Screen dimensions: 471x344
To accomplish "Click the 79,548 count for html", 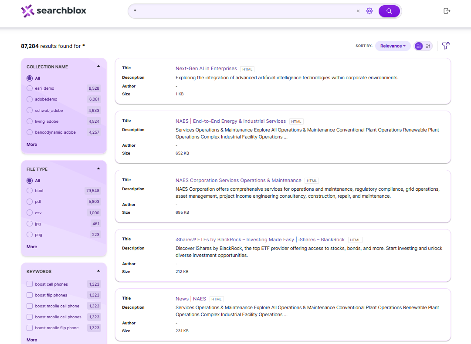I will (x=92, y=191).
